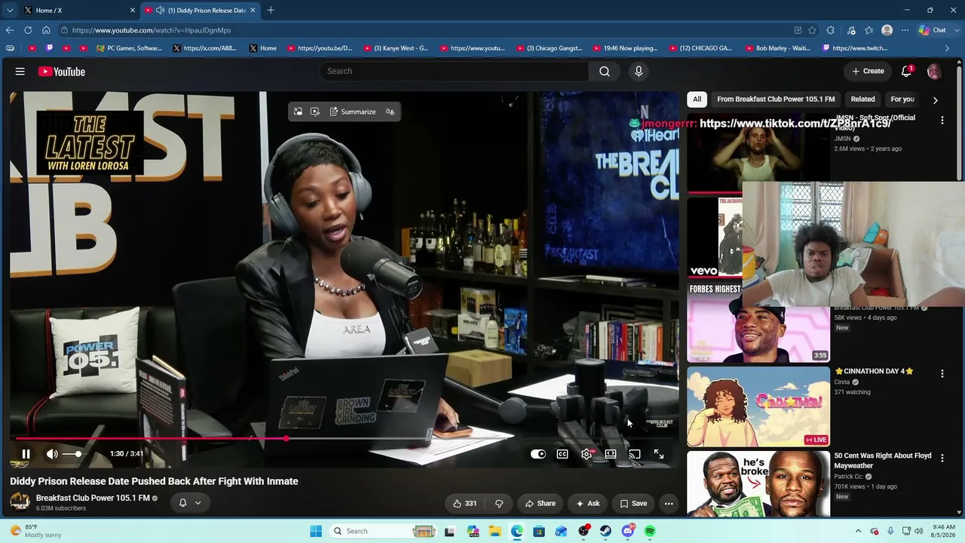The height and width of the screenshot is (543, 965).
Task: Open options for the CINNATHON DAY 4 video
Action: [942, 373]
